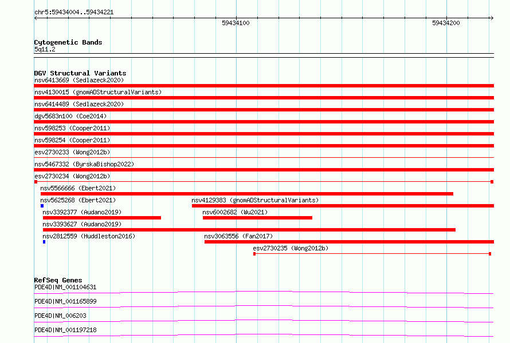Click the 5q11.2 band label
The height and width of the screenshot is (343, 510).
pos(45,49)
